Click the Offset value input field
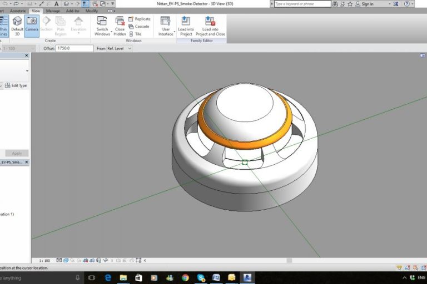 tap(74, 49)
